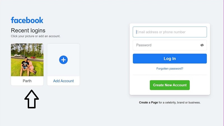Click the green Create New Account button
224x126 pixels.
170,85
